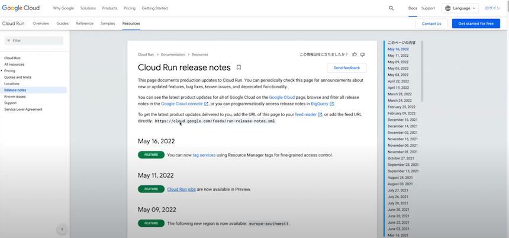Click the Documentation breadcrumb link

pos(173,54)
